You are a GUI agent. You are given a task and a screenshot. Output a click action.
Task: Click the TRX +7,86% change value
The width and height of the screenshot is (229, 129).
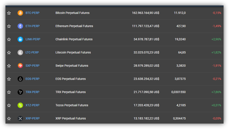[216, 92]
